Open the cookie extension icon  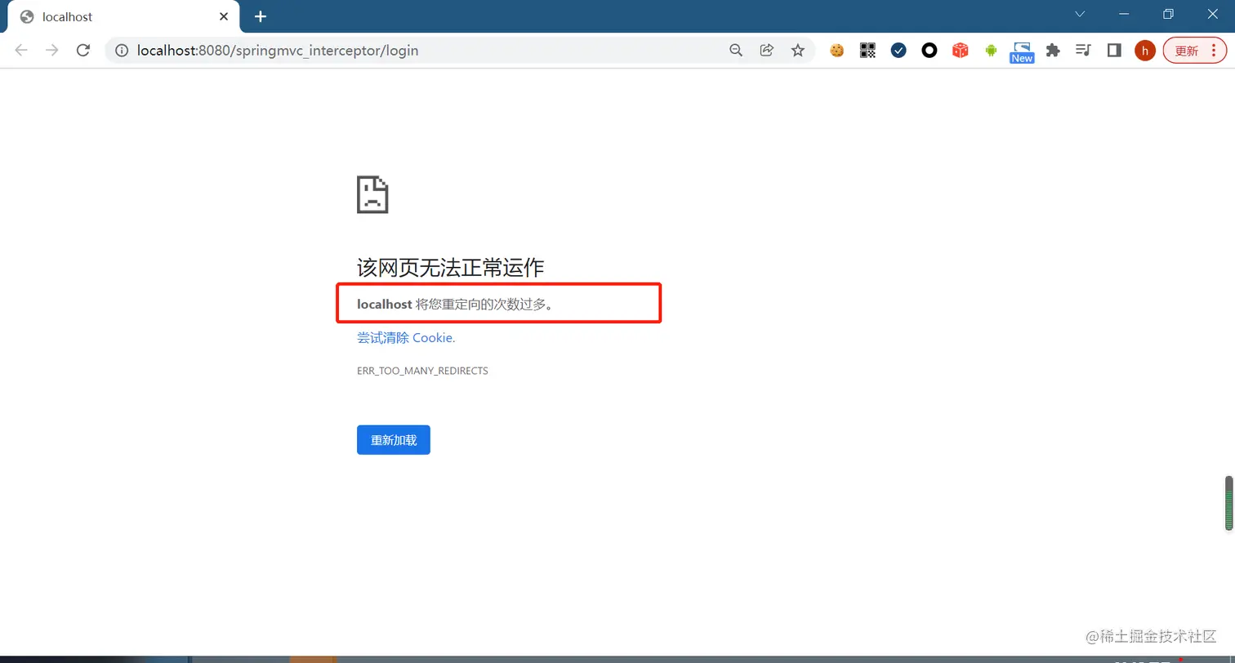tap(836, 51)
